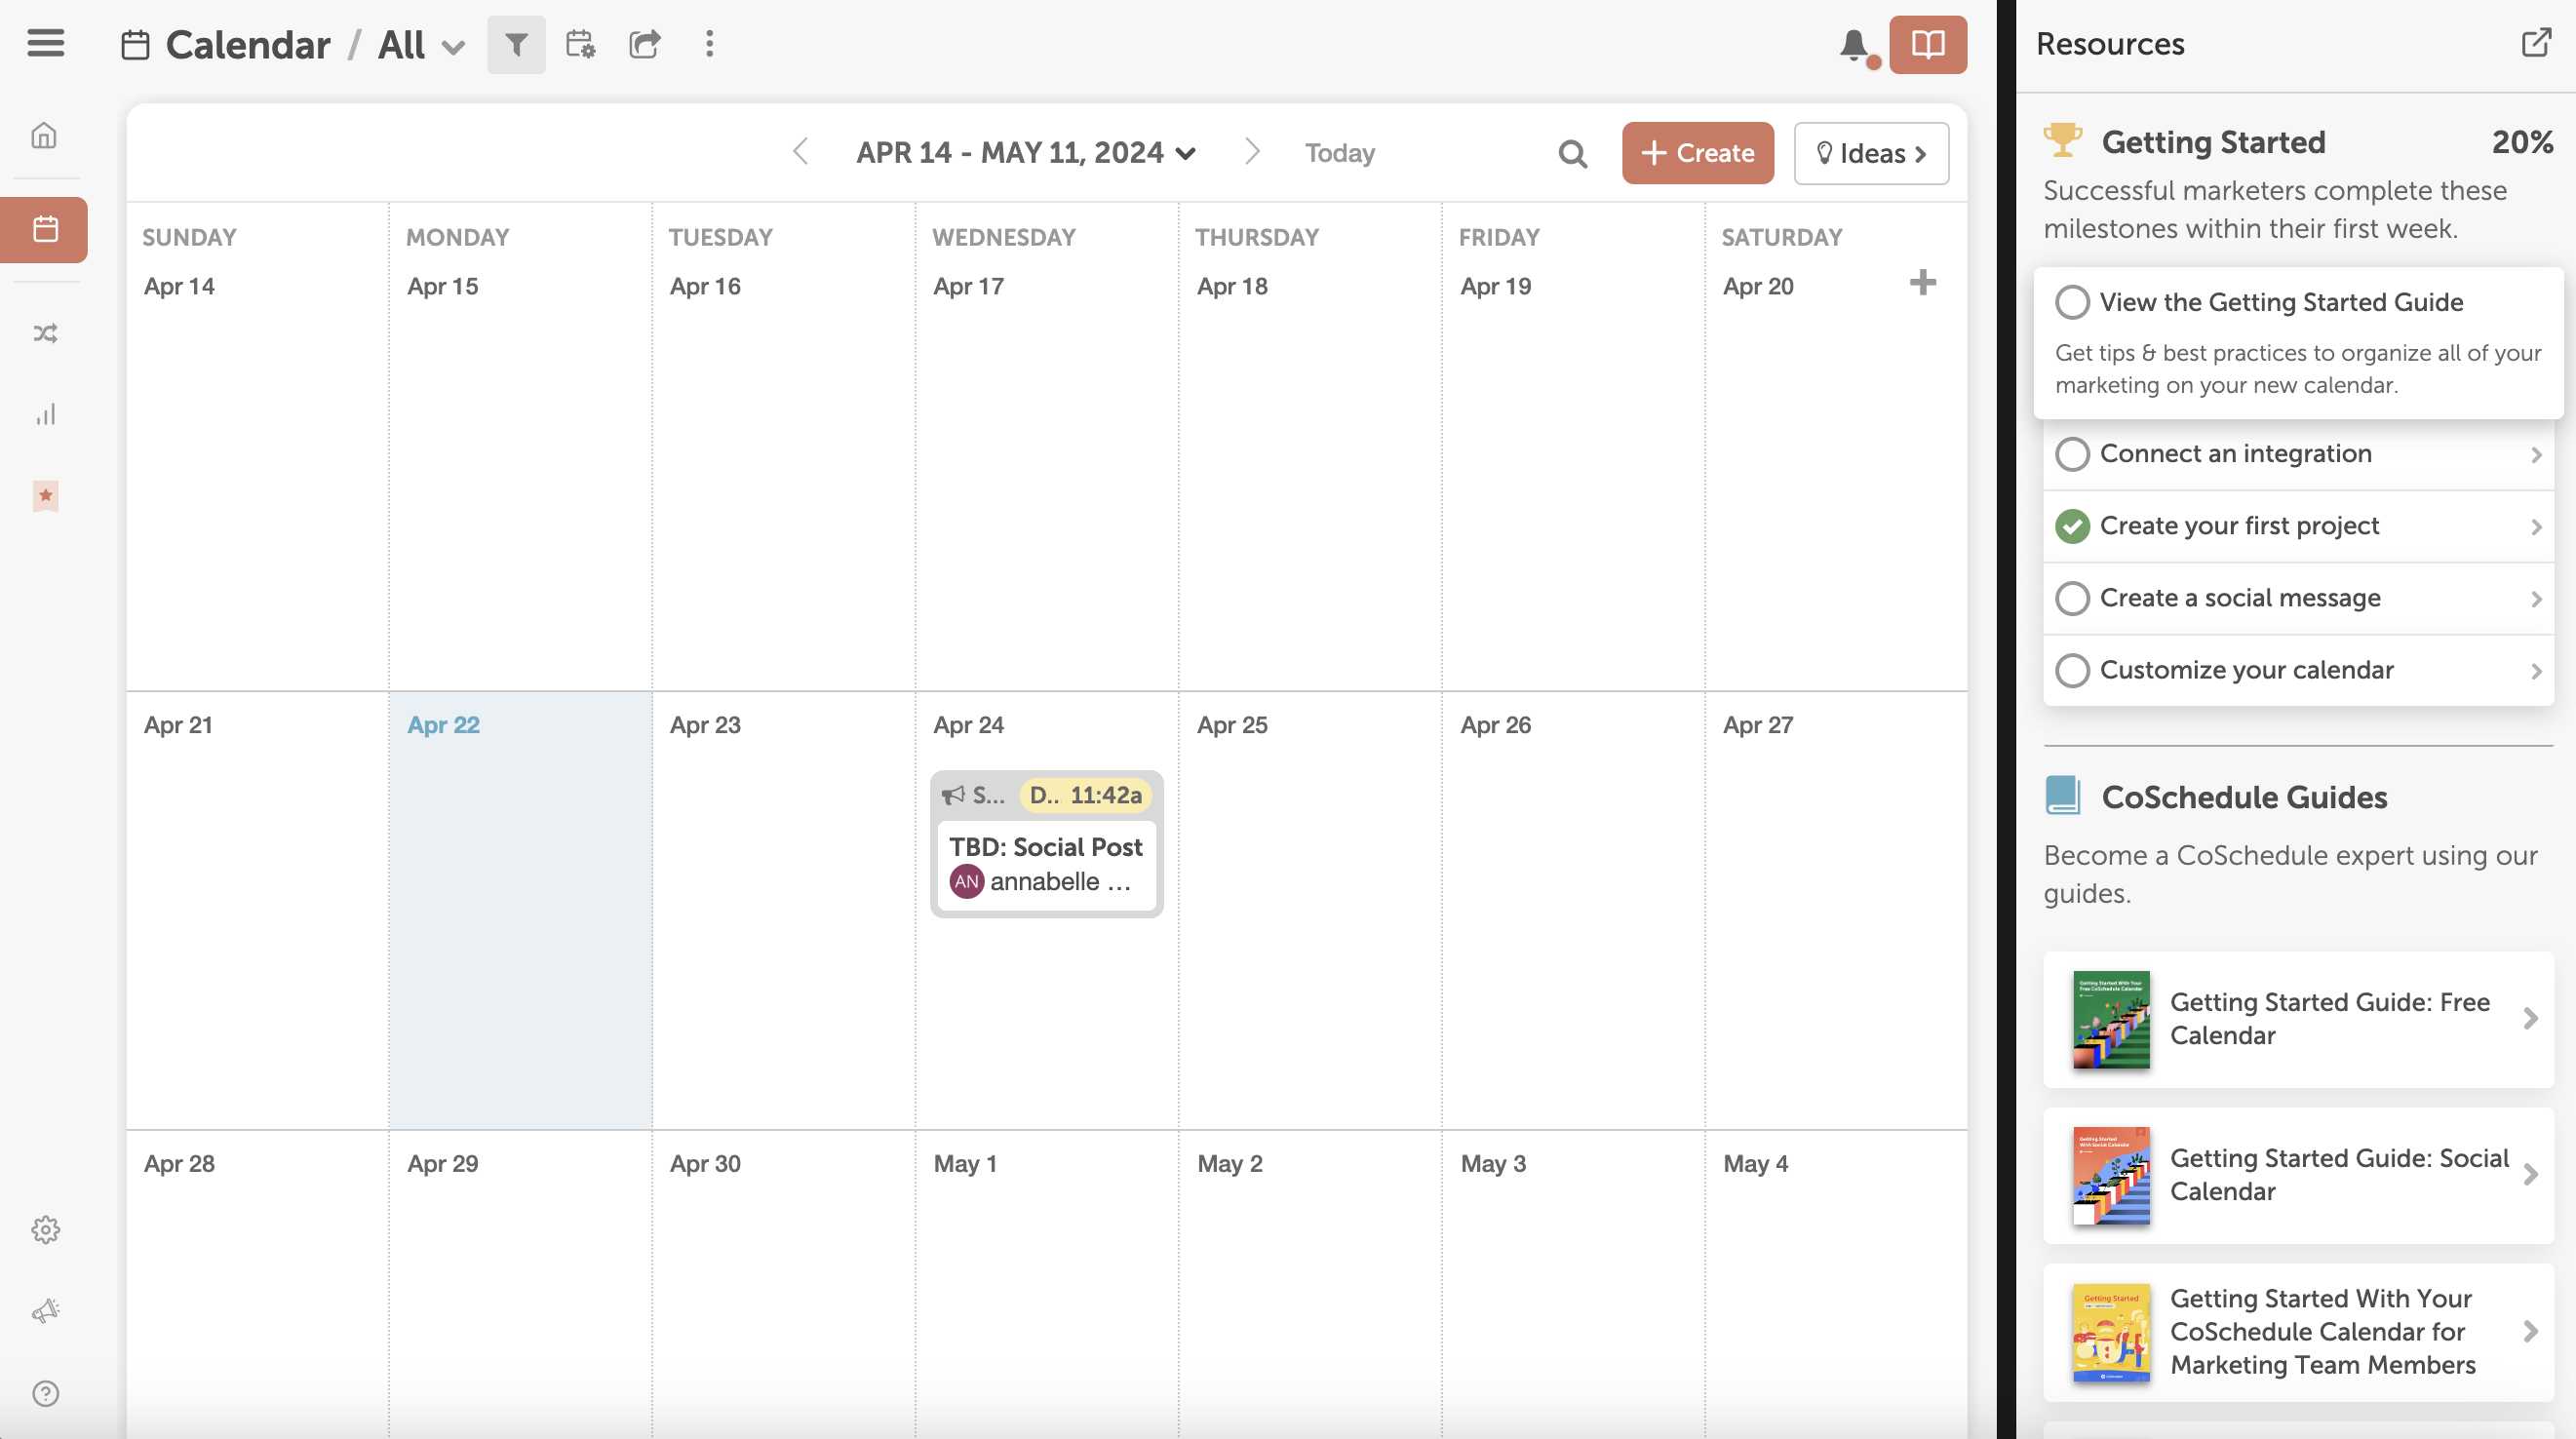This screenshot has height=1439, width=2576.
Task: Click the three-dot more options menu
Action: point(708,44)
